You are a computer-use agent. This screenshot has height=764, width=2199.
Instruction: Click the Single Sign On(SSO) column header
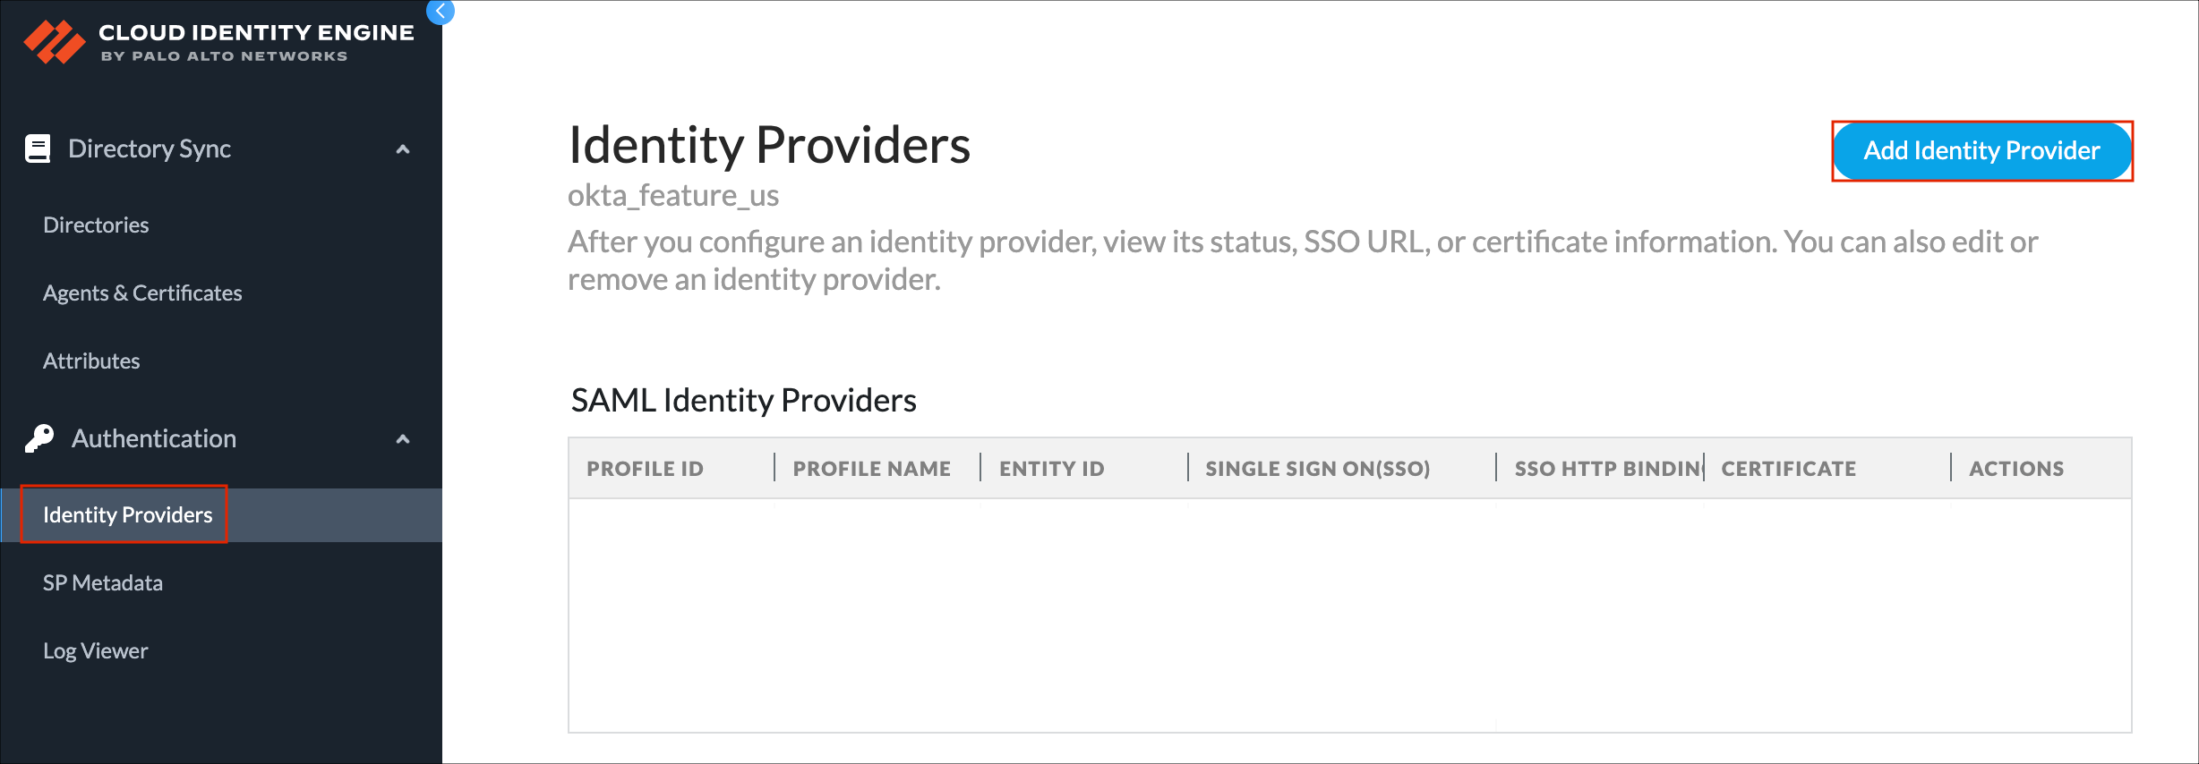[x=1317, y=468]
